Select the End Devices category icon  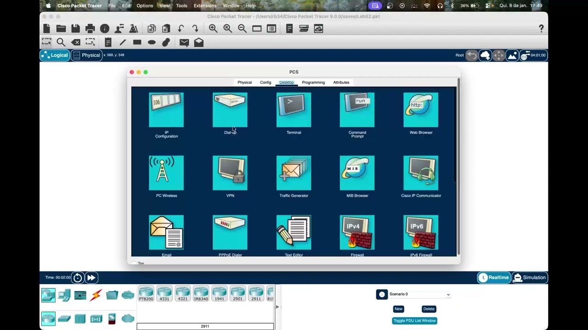click(x=64, y=295)
